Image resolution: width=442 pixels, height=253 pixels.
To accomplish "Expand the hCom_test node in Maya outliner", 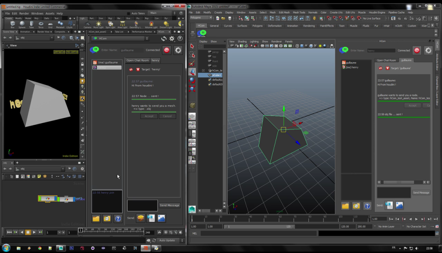I will click(203, 70).
